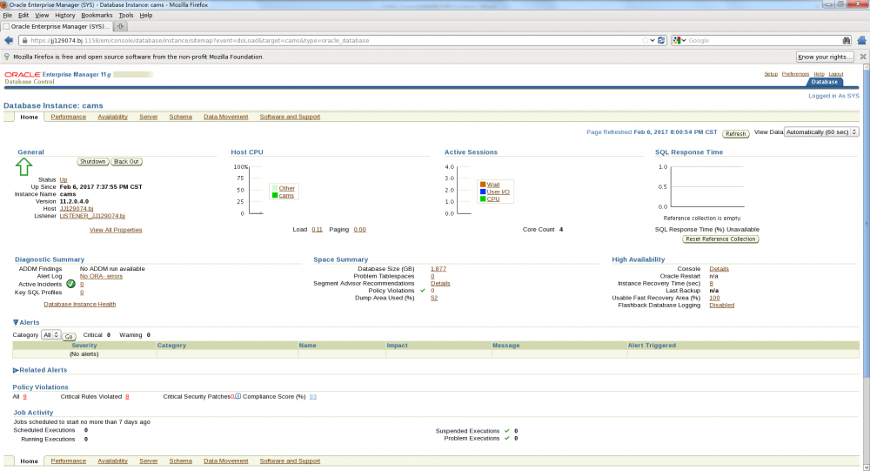Click the Refresh button
This screenshot has height=471, width=870.
(x=736, y=133)
